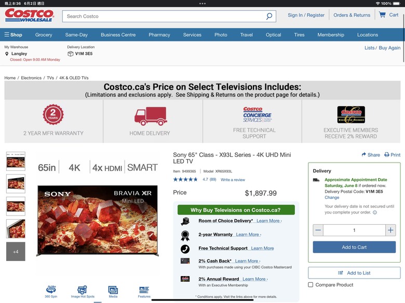
Task: Open the 360 Spin viewer
Action: pyautogui.click(x=51, y=292)
